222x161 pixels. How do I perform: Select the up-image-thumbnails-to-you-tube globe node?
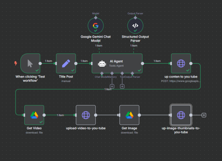(181, 115)
